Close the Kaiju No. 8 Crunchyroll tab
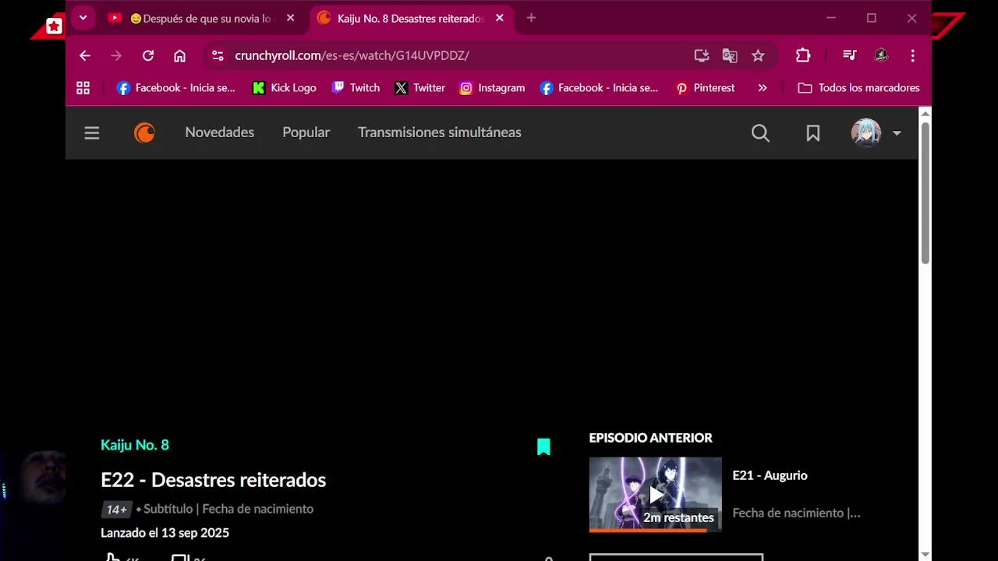Screen dimensions: 998x561 click(x=500, y=18)
